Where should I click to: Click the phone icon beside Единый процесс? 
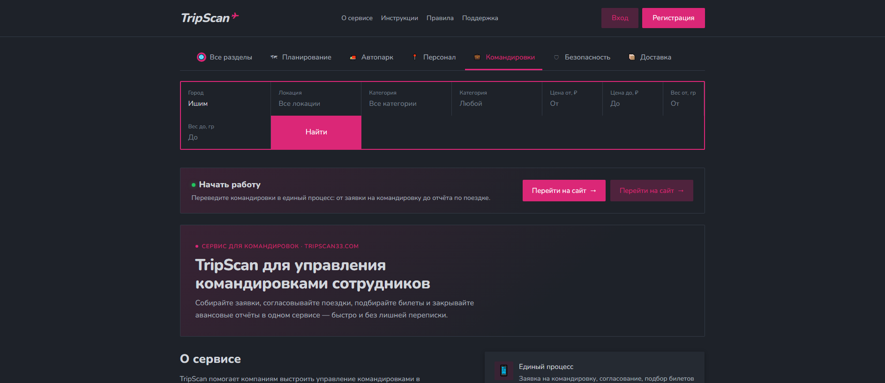[x=504, y=370]
